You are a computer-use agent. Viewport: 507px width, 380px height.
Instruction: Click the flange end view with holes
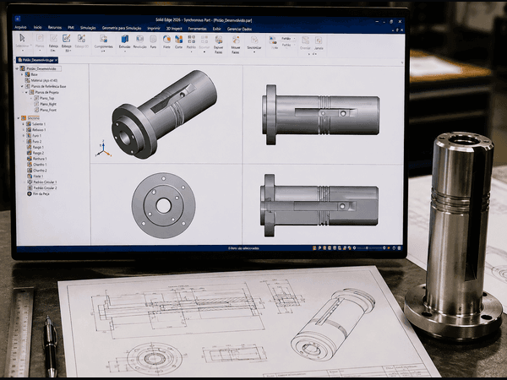pos(163,205)
